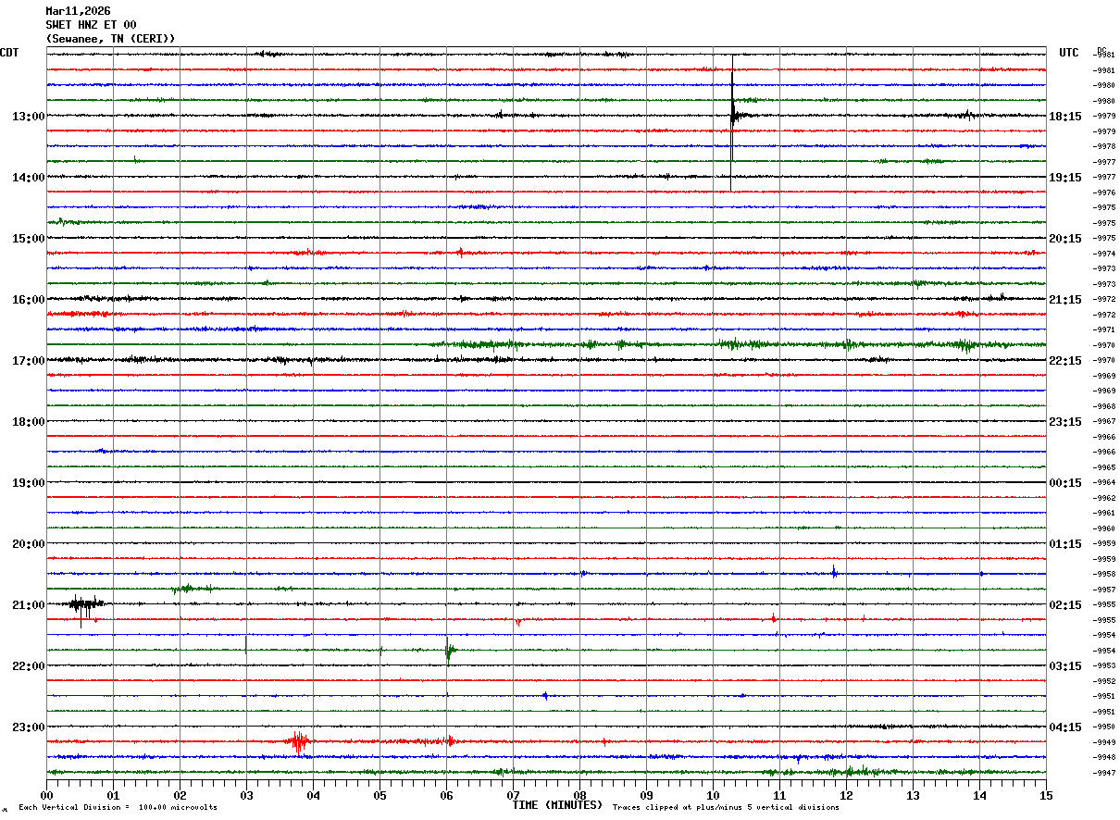Click the 04:15 UTC time label
1120x820 pixels.
pyautogui.click(x=1065, y=727)
